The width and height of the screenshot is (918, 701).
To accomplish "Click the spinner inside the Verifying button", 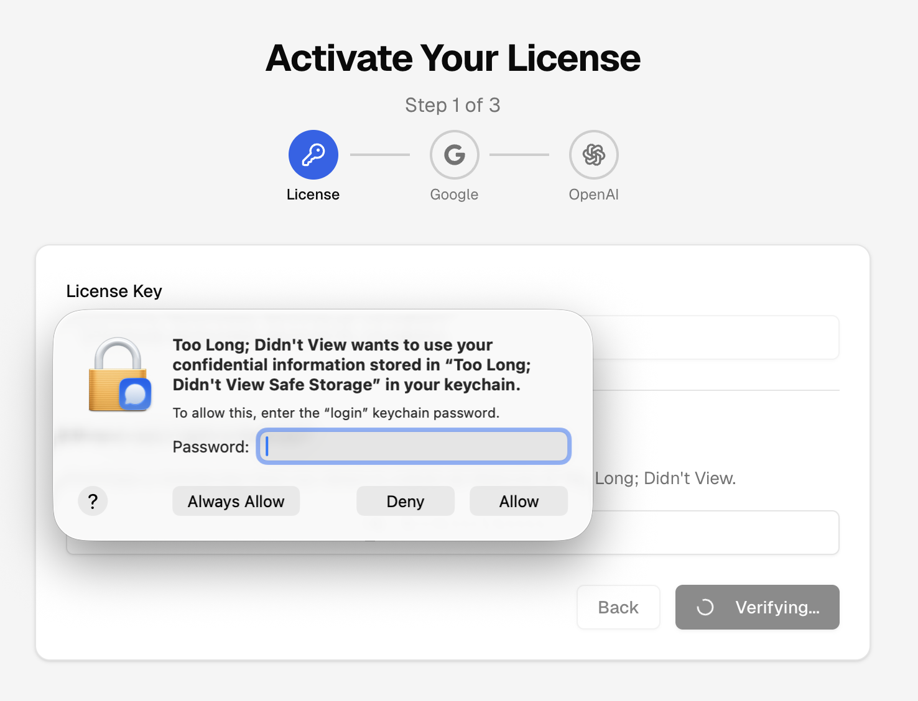I will [x=705, y=607].
